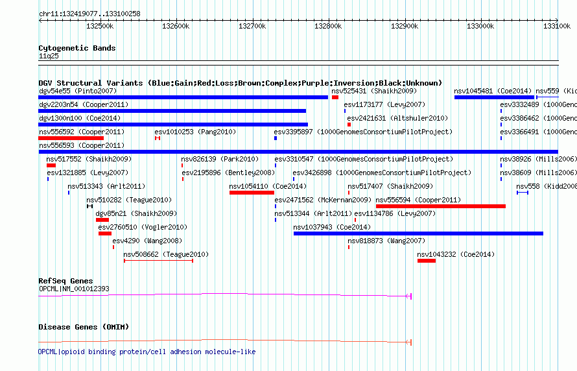Click the 132500k ruler label

point(100,26)
